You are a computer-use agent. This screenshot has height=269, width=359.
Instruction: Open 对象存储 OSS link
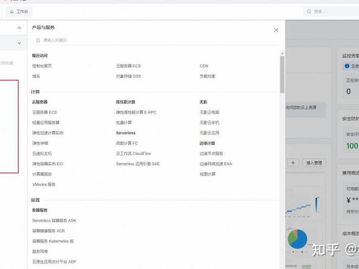tap(128, 76)
